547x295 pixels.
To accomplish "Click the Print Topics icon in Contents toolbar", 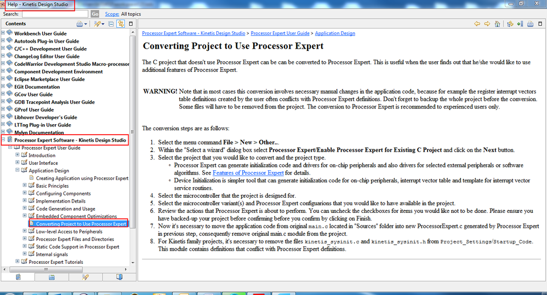I will pyautogui.click(x=79, y=24).
